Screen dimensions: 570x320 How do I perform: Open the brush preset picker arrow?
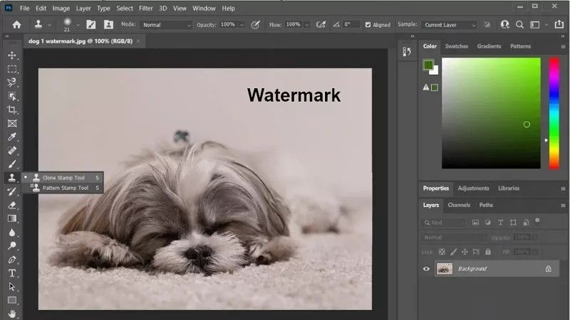[78, 25]
